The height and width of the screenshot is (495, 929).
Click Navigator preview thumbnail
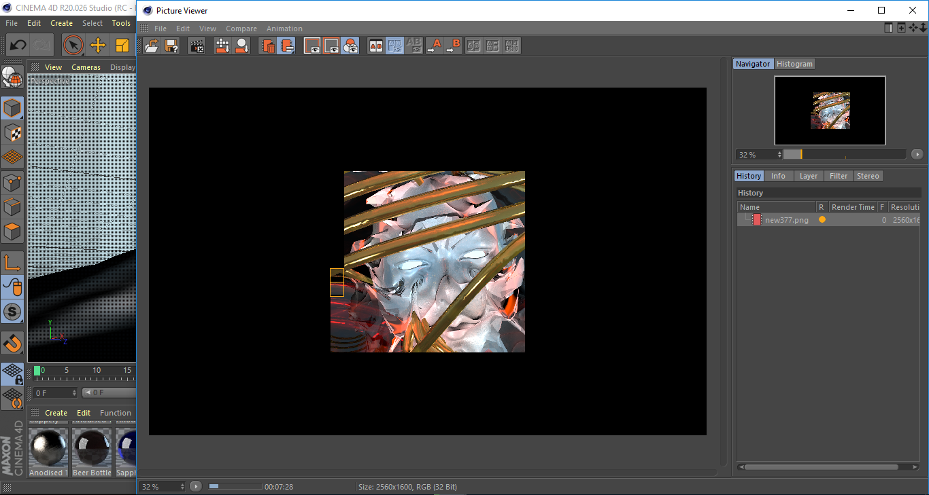[x=830, y=111]
